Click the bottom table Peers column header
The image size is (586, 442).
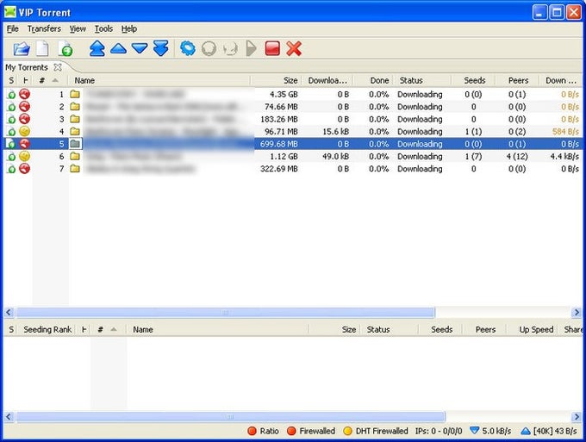click(485, 329)
